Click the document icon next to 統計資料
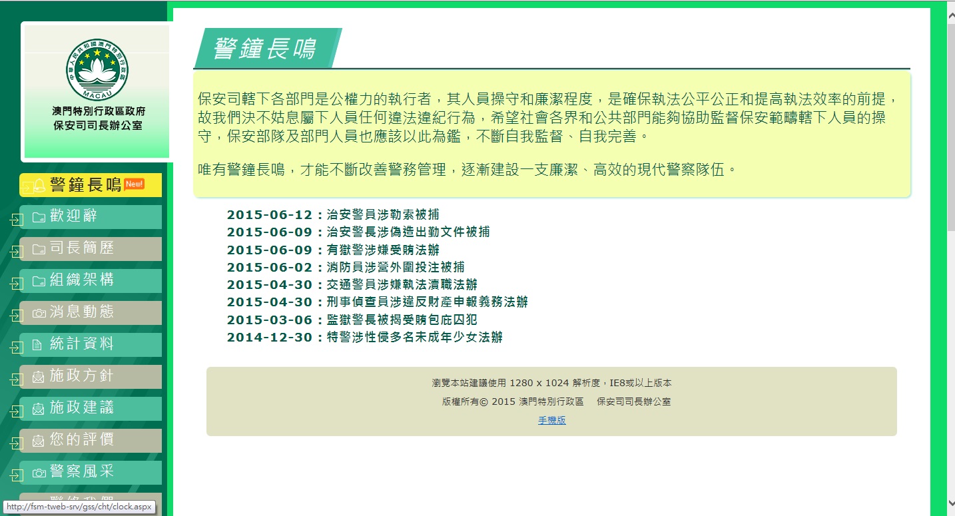The height and width of the screenshot is (516, 955). coord(37,345)
